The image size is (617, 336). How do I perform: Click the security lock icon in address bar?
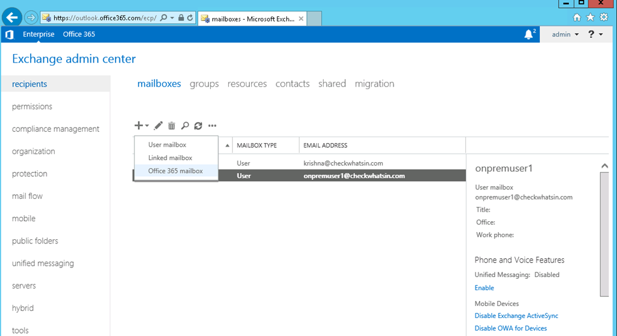click(x=181, y=17)
